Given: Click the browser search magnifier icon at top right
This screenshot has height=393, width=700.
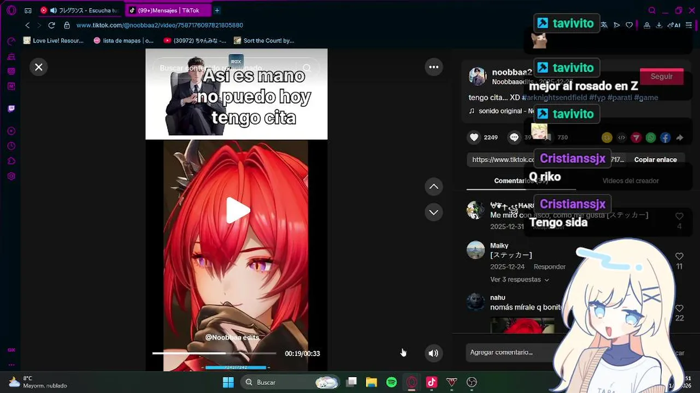Looking at the screenshot, I should coord(652,10).
